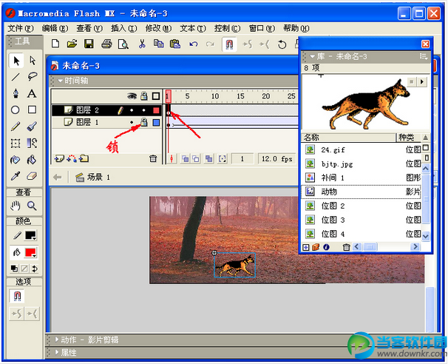Click the Undo toolbar icon
Viewport: 448px width, 364px height.
click(x=194, y=44)
